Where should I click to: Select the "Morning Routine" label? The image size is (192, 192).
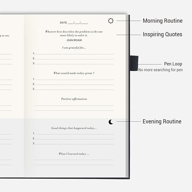coord(162,21)
